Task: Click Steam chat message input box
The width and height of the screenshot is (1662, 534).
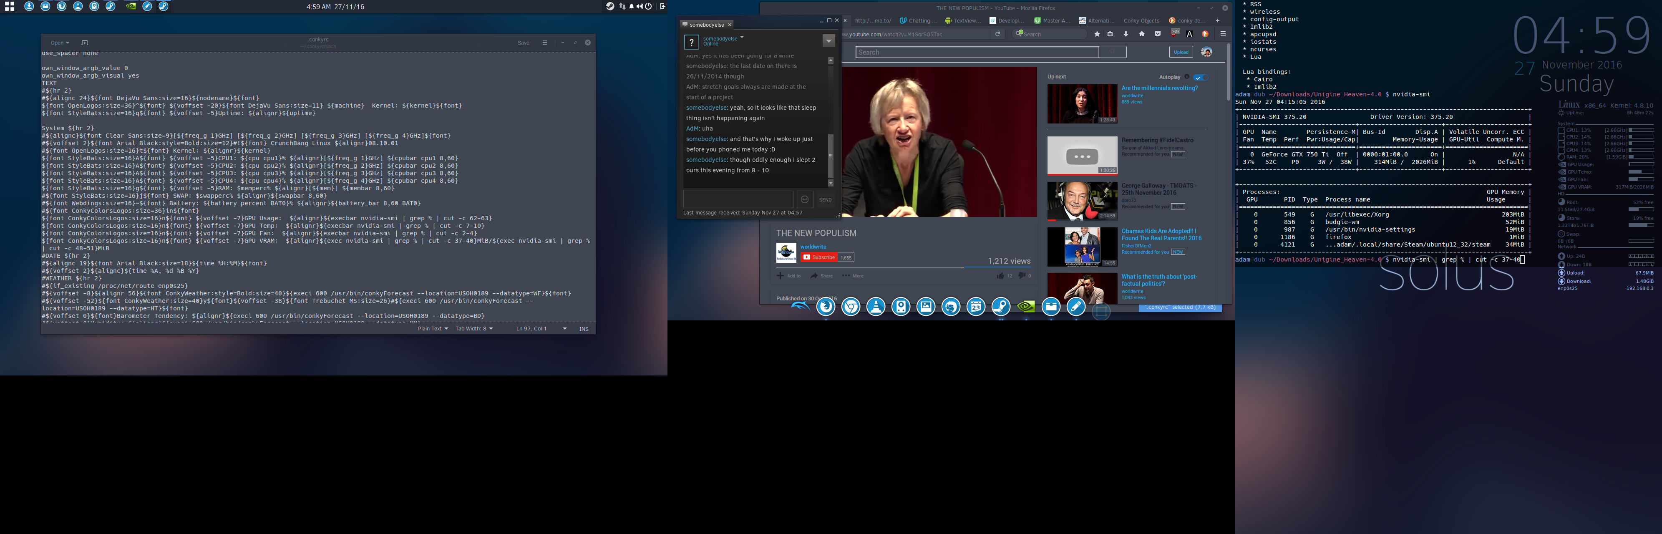Action: pyautogui.click(x=738, y=199)
